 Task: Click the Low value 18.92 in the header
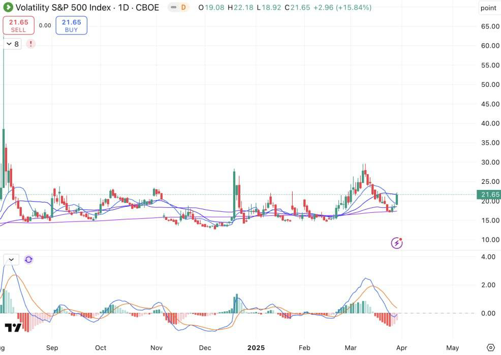tap(271, 7)
